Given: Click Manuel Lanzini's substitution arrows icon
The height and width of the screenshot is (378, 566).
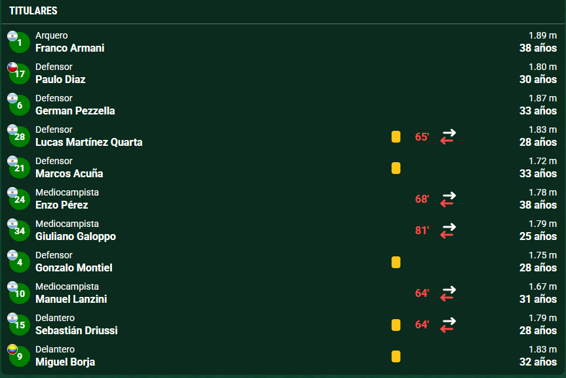Looking at the screenshot, I should [448, 294].
